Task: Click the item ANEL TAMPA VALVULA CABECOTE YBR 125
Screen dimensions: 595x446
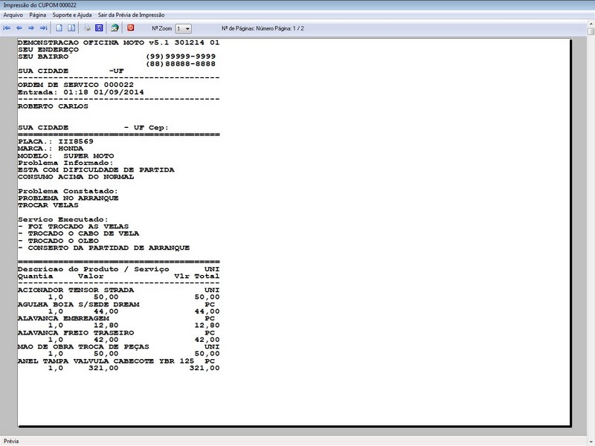Action: click(x=106, y=361)
